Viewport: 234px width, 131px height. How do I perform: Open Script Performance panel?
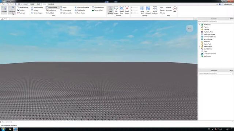coord(82,7)
